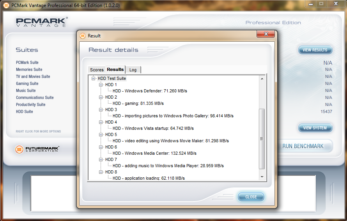
Task: Start the Run Benchmark button
Action: pos(303,146)
